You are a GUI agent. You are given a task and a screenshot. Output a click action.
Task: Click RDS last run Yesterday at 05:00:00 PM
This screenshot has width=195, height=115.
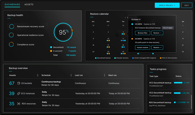tap(88, 104)
